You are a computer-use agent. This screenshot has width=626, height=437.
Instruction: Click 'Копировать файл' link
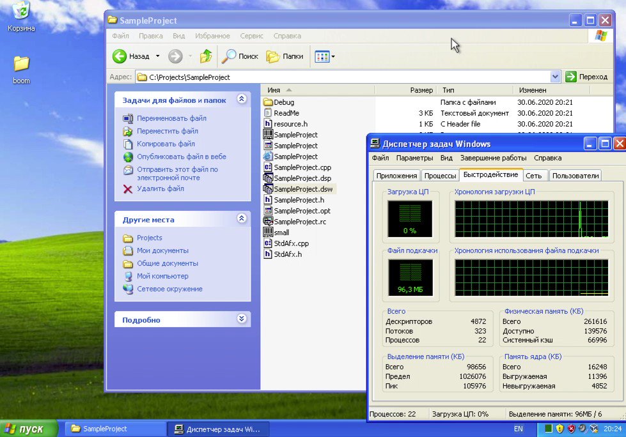(x=166, y=144)
